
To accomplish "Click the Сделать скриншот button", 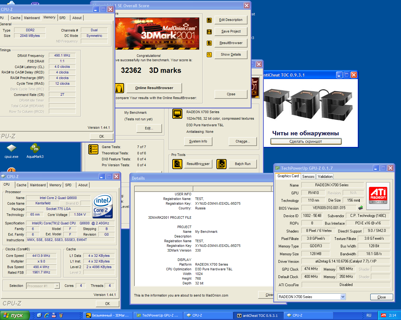I will 306,142.
